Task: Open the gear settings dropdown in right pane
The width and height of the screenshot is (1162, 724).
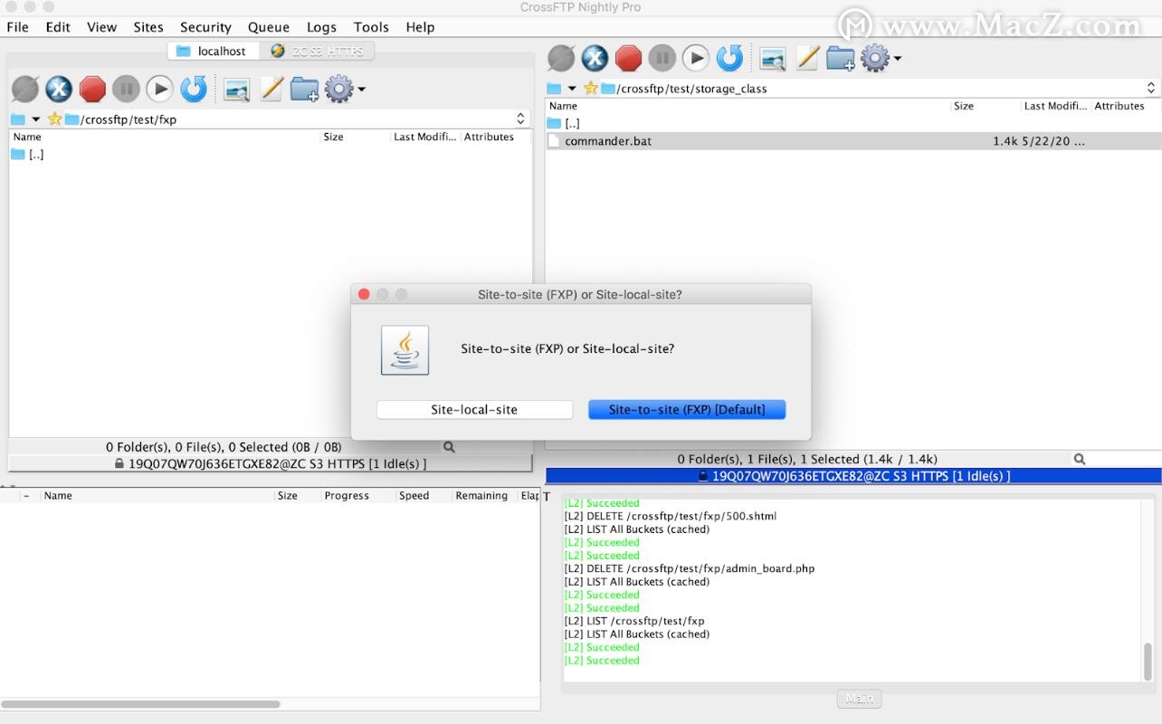Action: (x=881, y=58)
